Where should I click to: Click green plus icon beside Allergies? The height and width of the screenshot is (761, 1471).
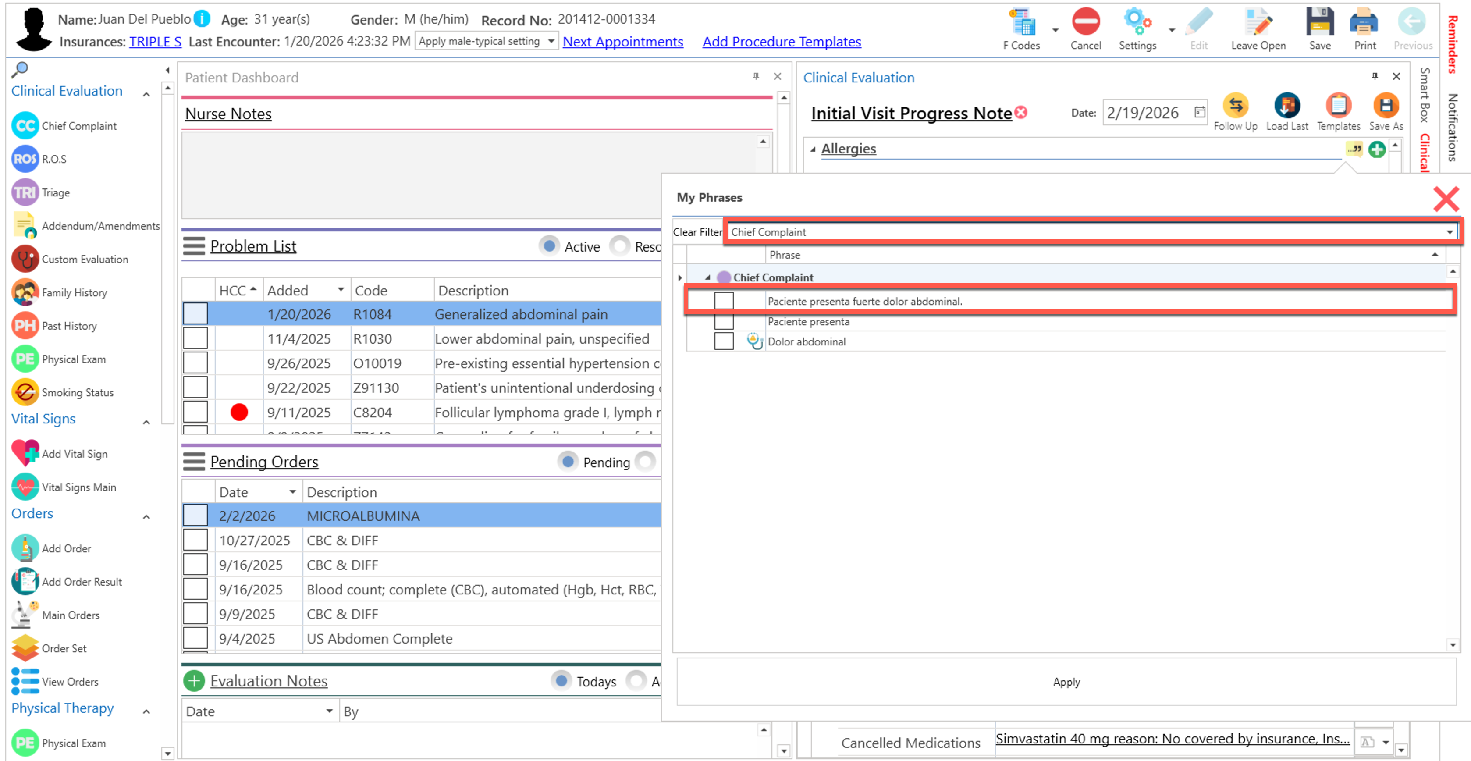point(1377,149)
